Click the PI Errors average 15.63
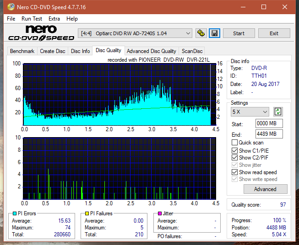This screenshot has width=299, height=245. (x=65, y=221)
